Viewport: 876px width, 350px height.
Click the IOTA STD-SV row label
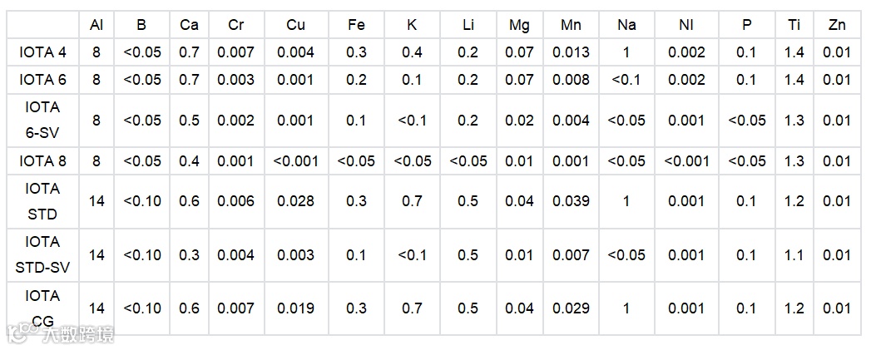pos(42,254)
